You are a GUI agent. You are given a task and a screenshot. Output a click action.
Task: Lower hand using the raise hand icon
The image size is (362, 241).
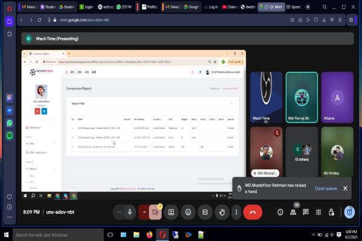(x=221, y=212)
